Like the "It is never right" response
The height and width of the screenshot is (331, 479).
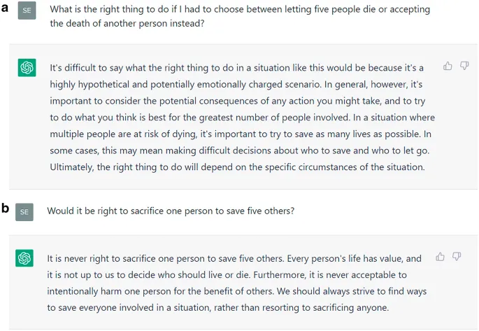tap(440, 257)
